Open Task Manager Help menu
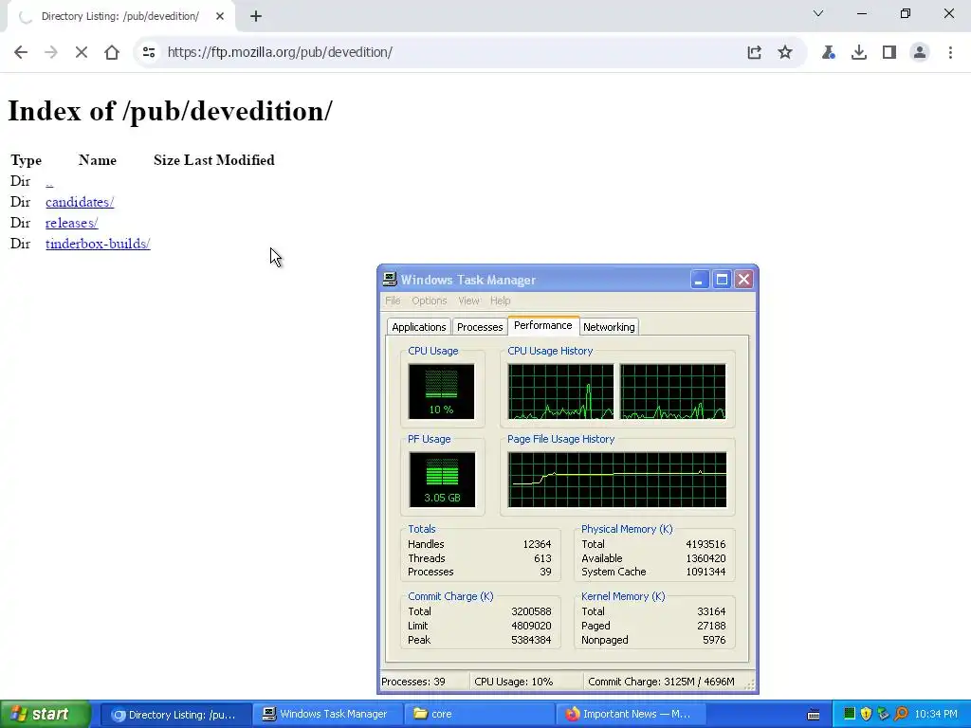Viewport: 971px width, 728px height. pyautogui.click(x=501, y=300)
